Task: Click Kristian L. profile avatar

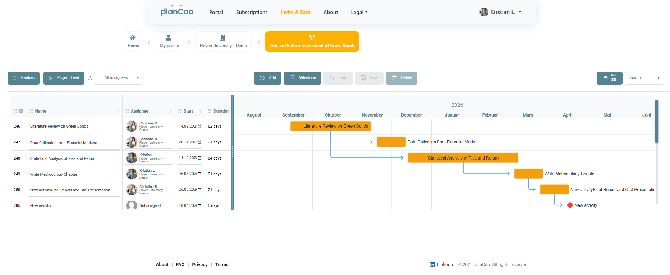Action: 484,12
